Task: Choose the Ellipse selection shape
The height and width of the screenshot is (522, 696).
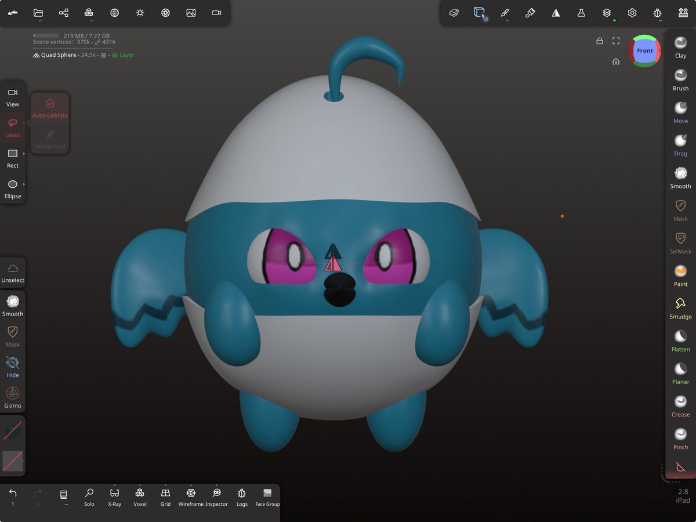Action: (12, 189)
